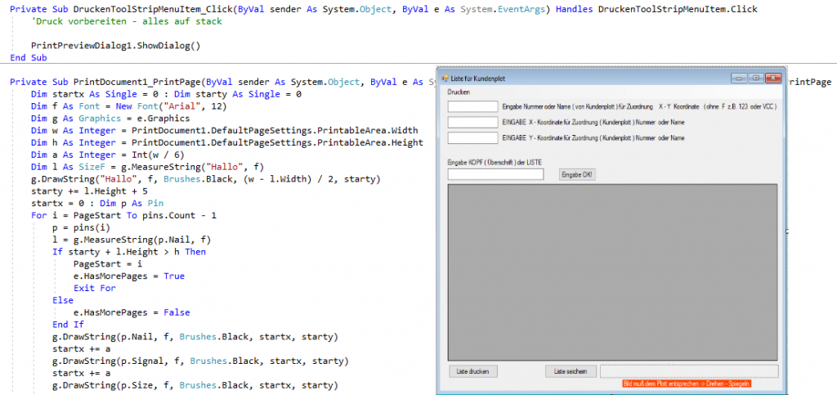
Task: Click the 'EINGABE Y - Koordinate' label text
Action: coord(593,137)
